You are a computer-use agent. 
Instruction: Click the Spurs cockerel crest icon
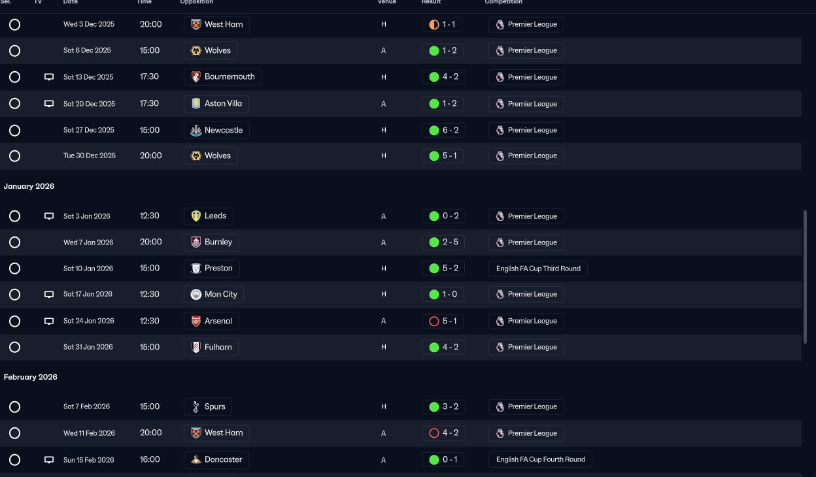click(x=195, y=406)
